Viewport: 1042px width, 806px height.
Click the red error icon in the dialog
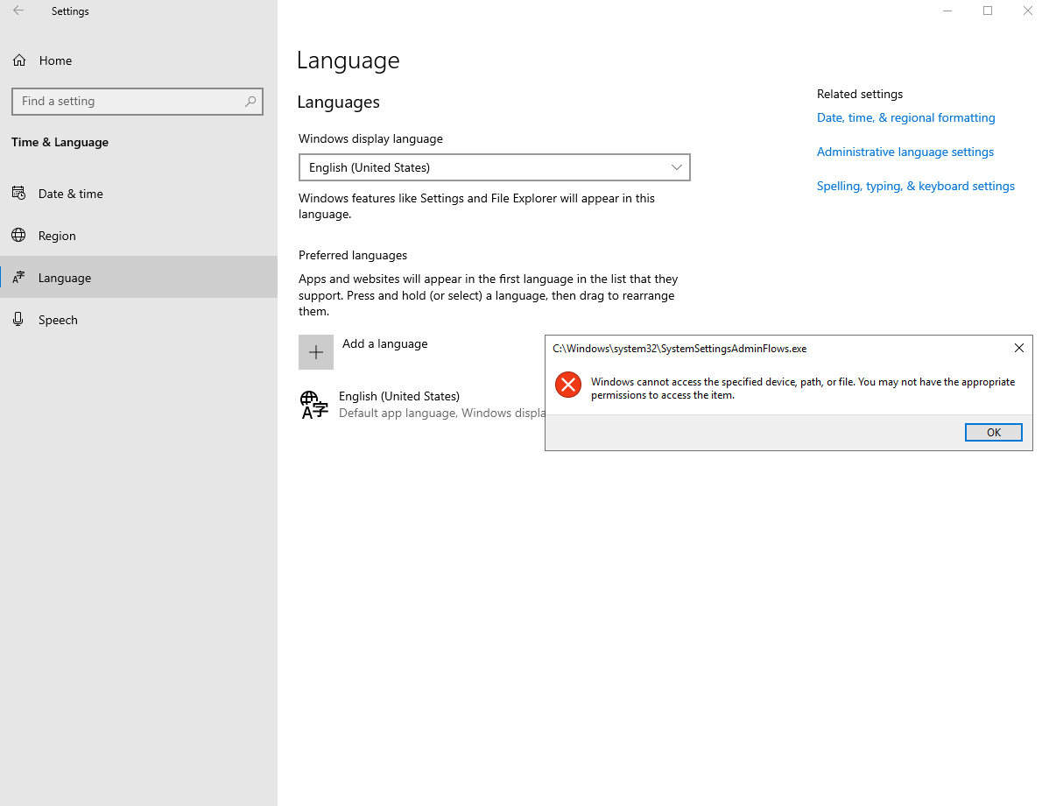[568, 385]
